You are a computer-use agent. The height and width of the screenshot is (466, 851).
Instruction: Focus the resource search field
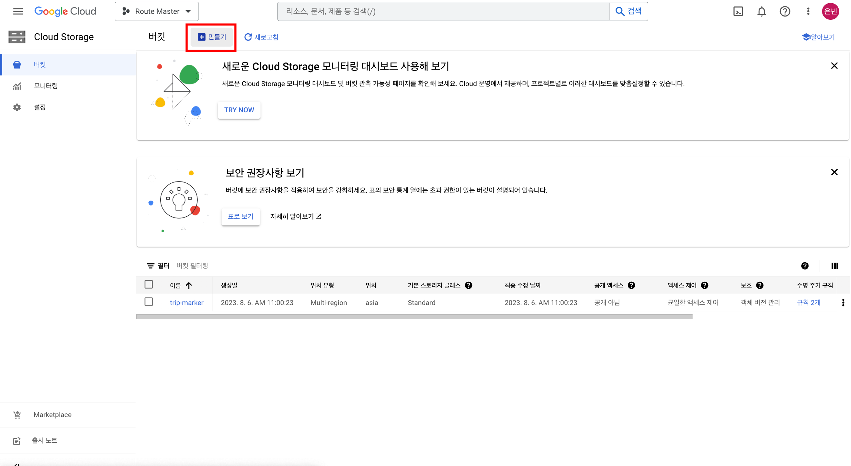pos(443,11)
